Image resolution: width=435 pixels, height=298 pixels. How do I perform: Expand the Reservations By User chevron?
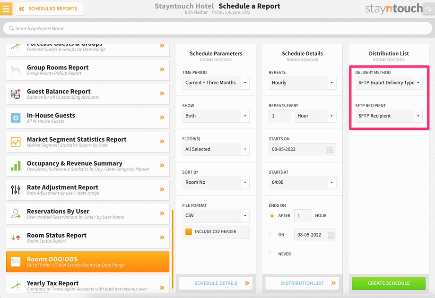162,213
